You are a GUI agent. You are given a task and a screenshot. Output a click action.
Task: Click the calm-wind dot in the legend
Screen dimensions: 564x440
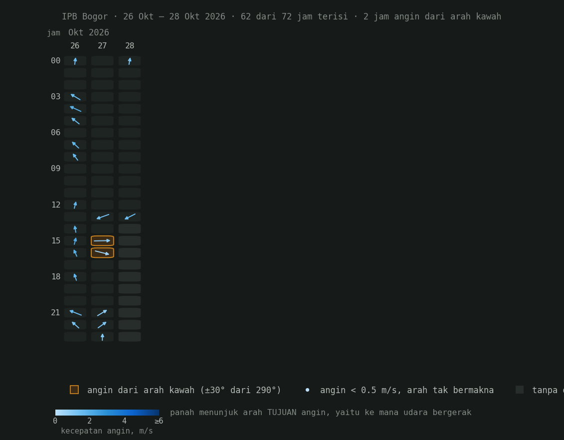308,390
